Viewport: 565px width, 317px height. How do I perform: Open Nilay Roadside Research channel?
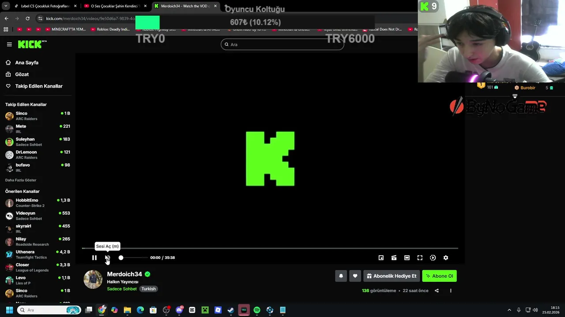pos(38,241)
